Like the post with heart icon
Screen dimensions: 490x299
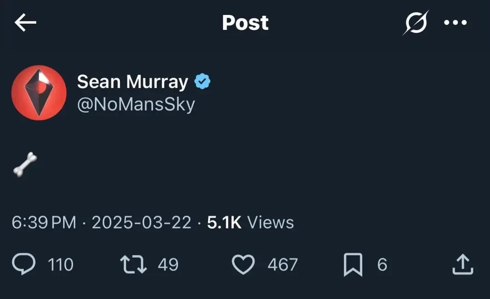244,265
